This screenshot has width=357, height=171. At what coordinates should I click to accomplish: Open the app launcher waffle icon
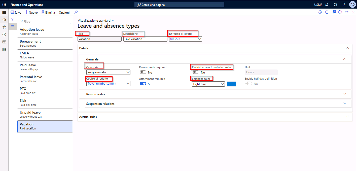coord(4,5)
